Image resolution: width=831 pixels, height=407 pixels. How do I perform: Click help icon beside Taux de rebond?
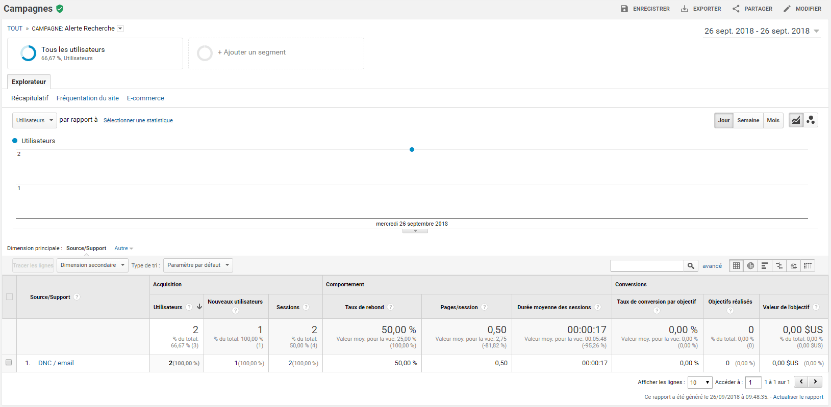click(x=390, y=307)
